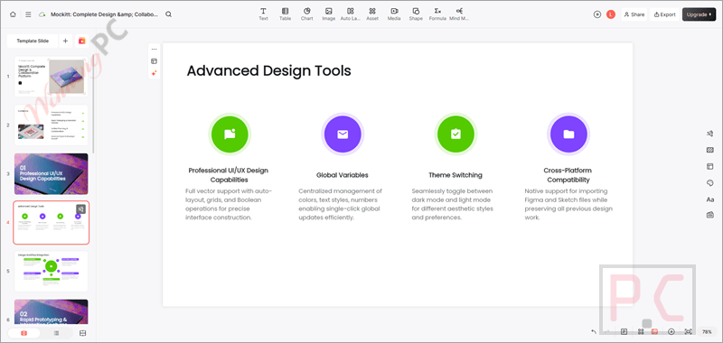Viewport: 723px width, 343px height.
Task: Check the cloud sync status icon
Action: coord(42,14)
